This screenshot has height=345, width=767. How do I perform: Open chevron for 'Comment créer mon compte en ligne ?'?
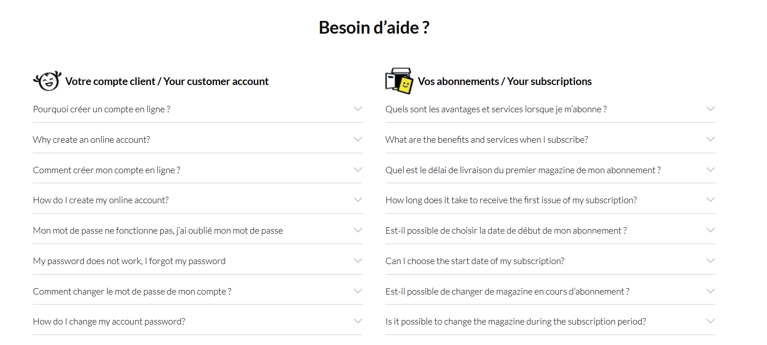358,170
